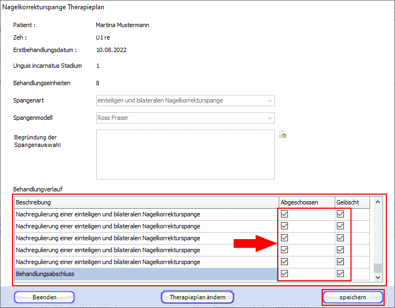
Task: Click the table scrollbar up arrow
Action: (379, 202)
